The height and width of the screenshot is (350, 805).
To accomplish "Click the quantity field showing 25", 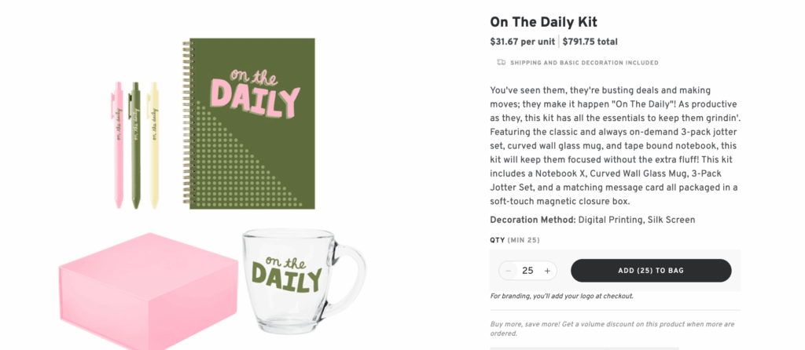I will [x=527, y=271].
